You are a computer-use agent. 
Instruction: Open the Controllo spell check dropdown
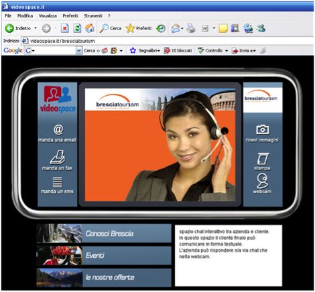coord(227,51)
